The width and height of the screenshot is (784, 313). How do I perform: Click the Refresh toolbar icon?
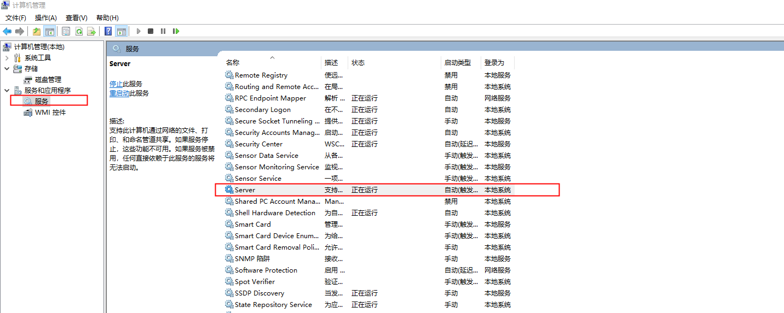click(79, 31)
